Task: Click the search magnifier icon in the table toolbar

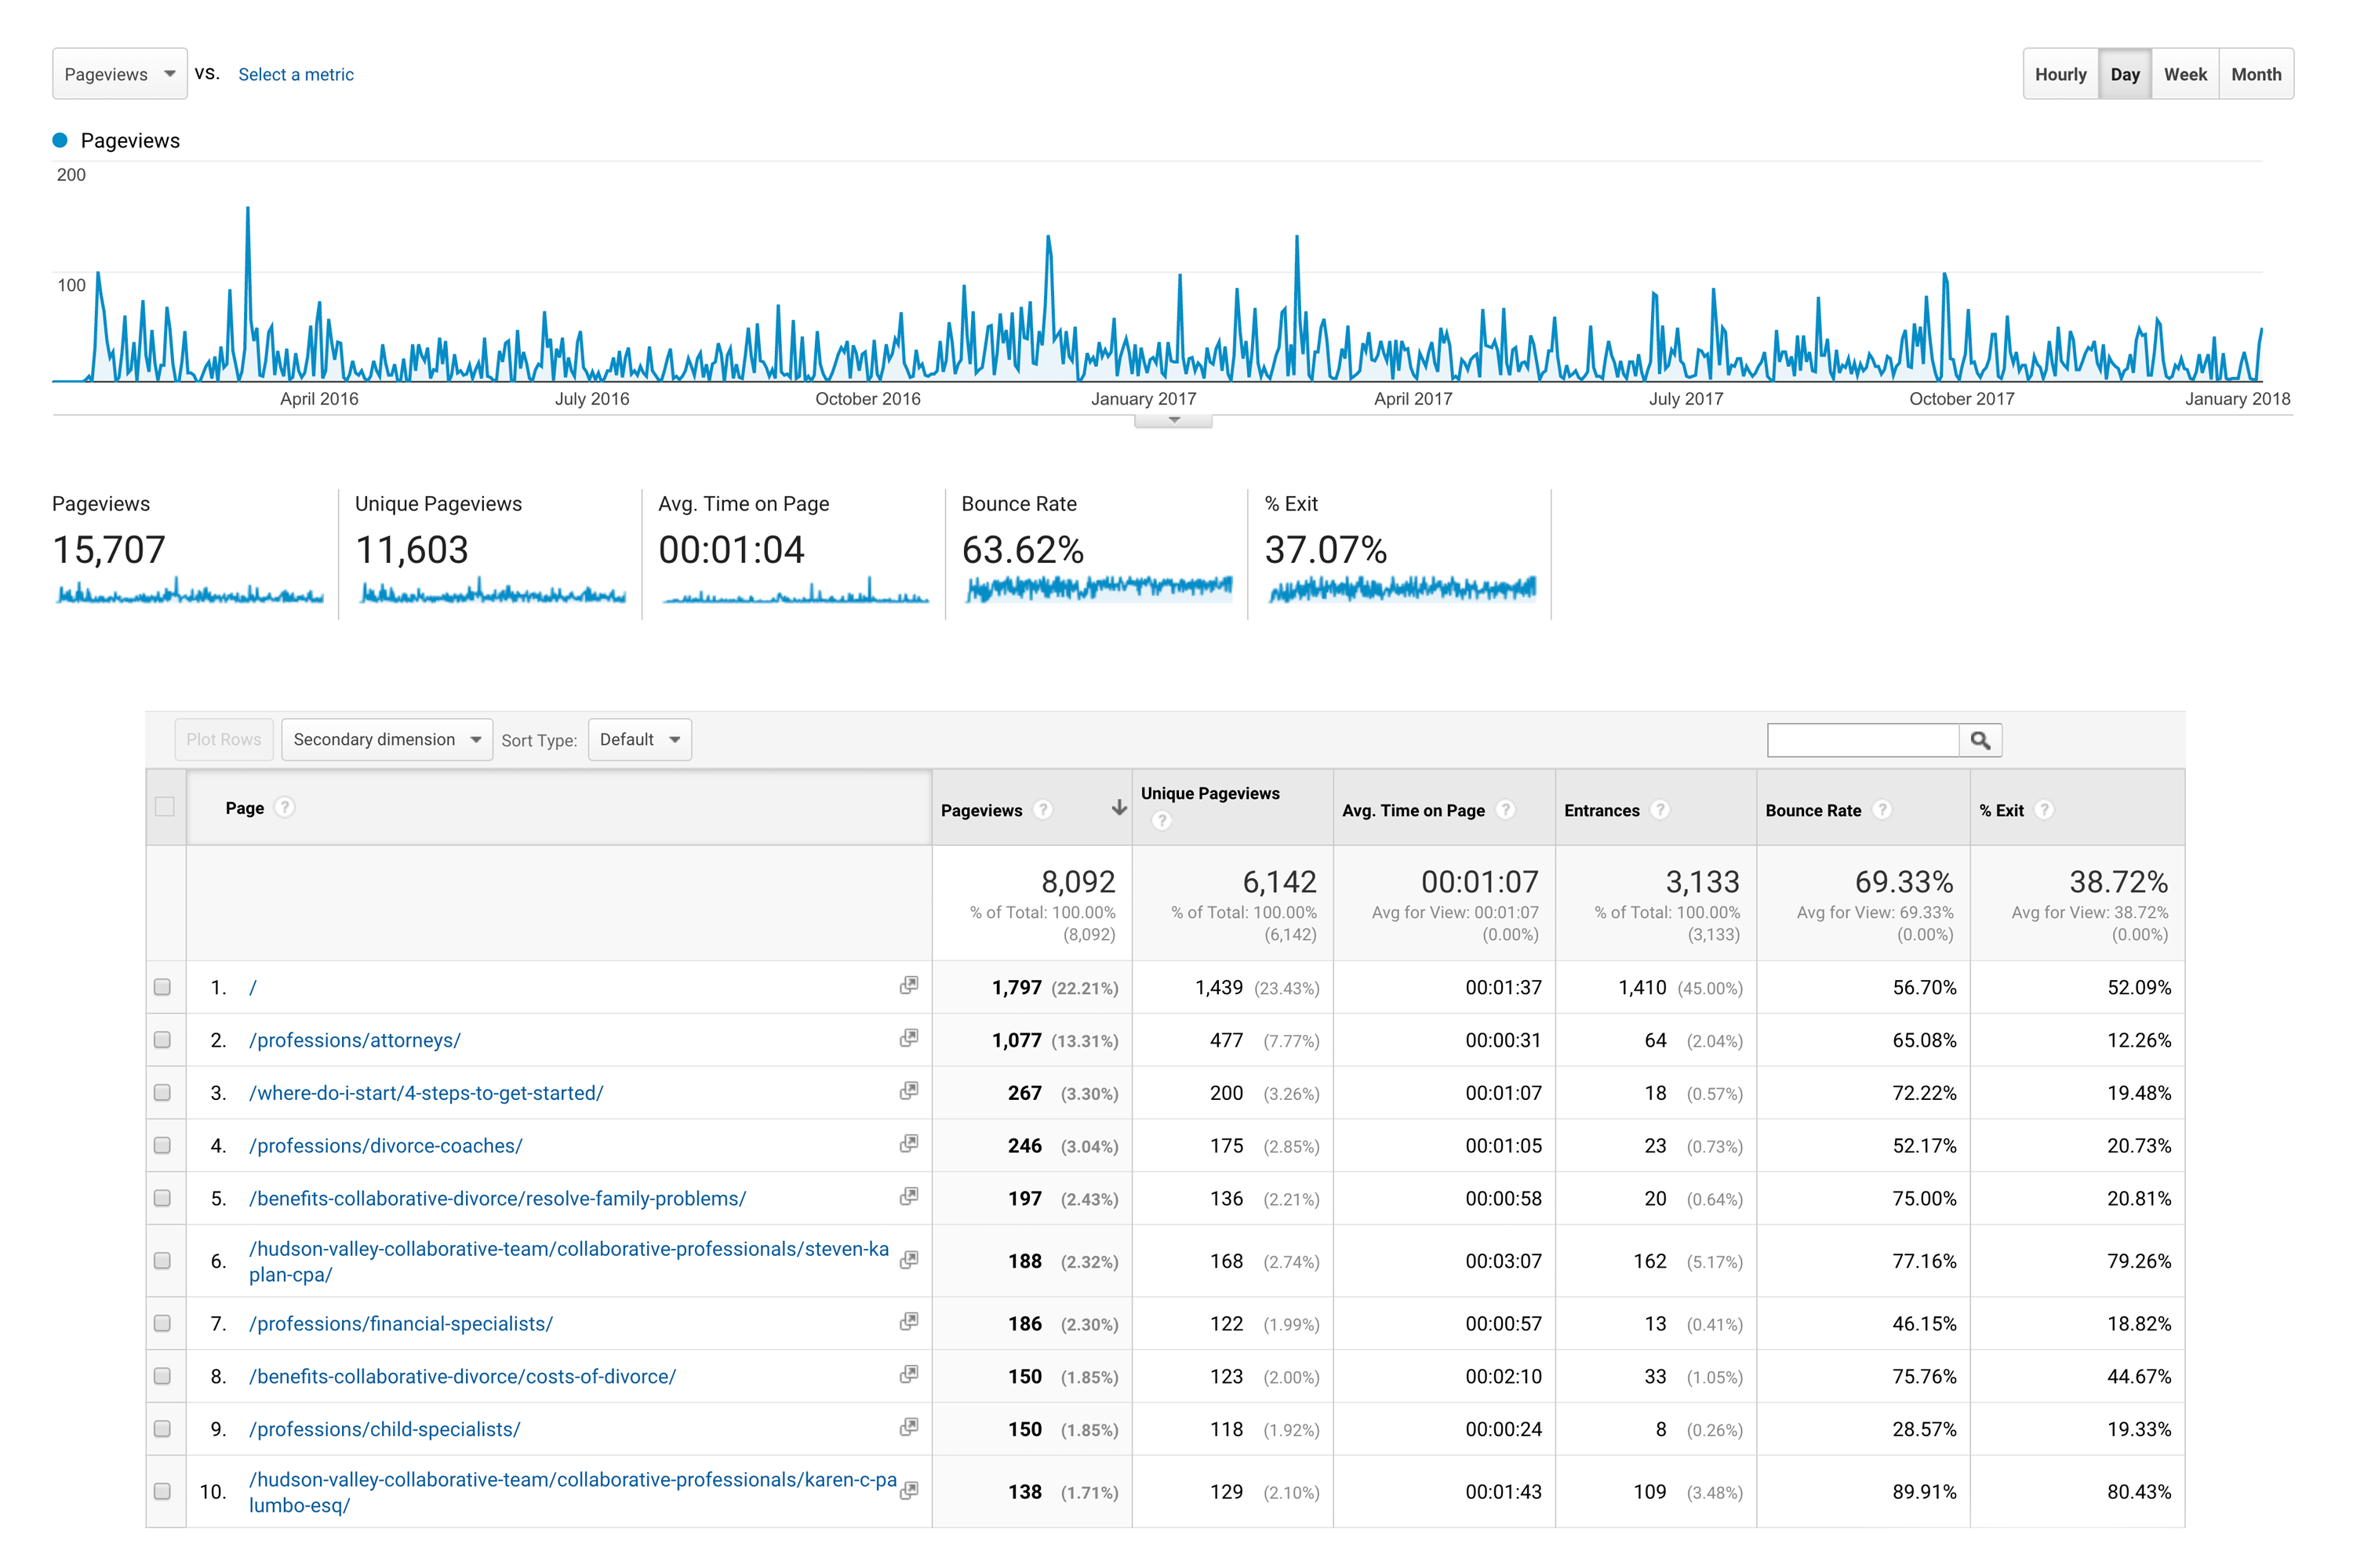Action: (1982, 740)
